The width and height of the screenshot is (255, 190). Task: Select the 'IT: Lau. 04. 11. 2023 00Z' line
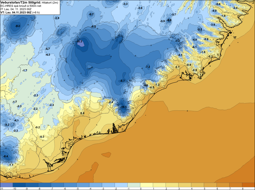[x=16, y=9]
